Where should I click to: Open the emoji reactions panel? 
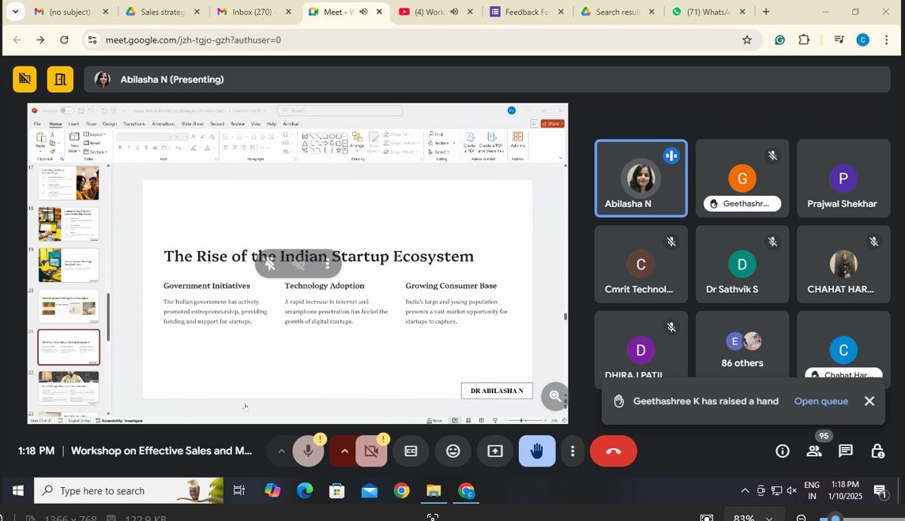[x=453, y=452]
